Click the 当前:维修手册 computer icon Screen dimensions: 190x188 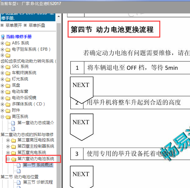[3, 37]
